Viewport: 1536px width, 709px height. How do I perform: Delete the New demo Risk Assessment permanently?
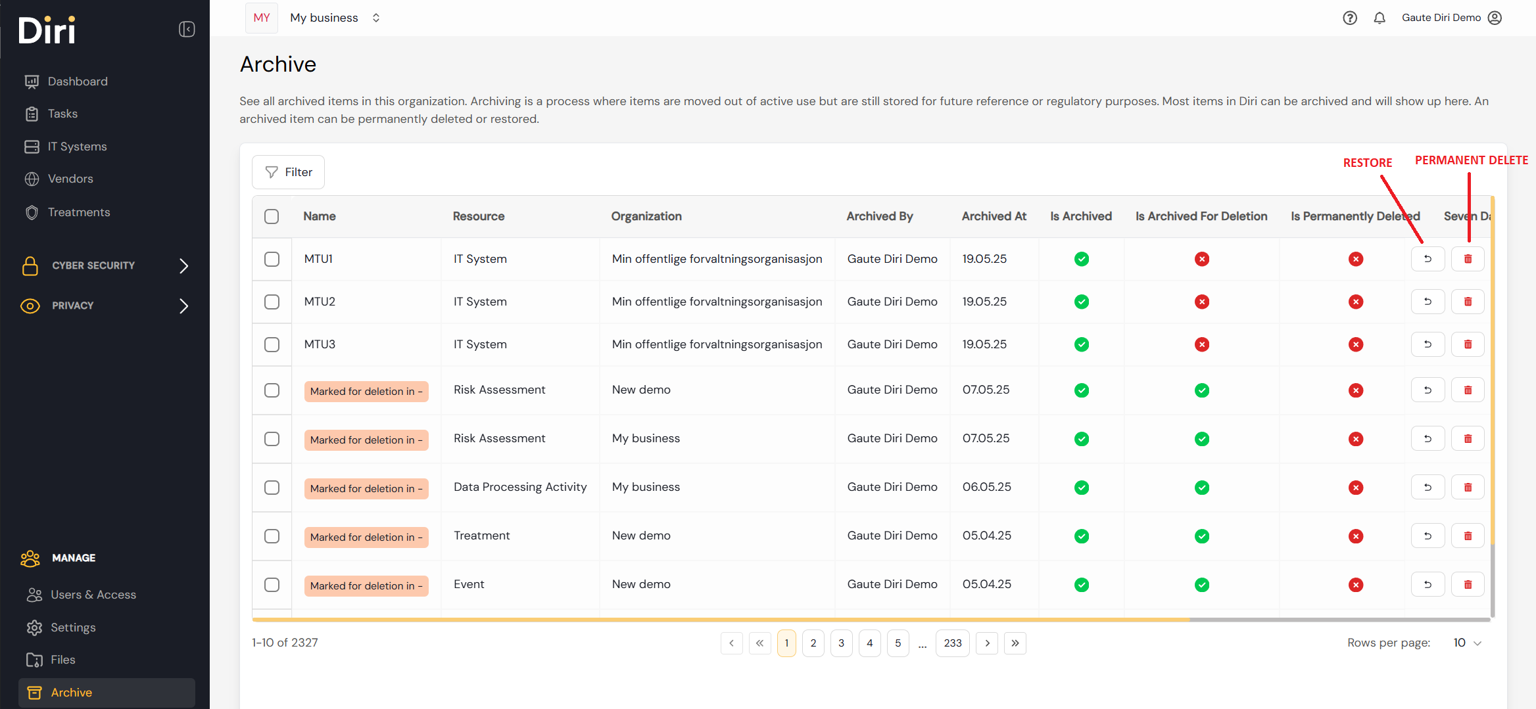[1468, 390]
